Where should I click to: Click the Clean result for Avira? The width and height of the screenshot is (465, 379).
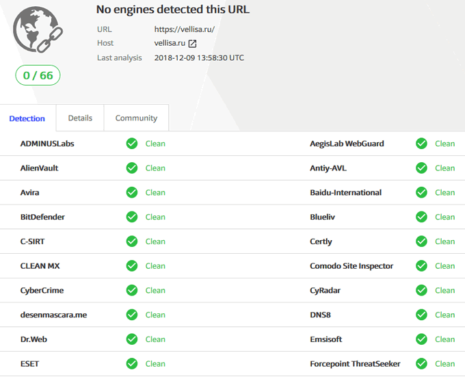coord(155,193)
